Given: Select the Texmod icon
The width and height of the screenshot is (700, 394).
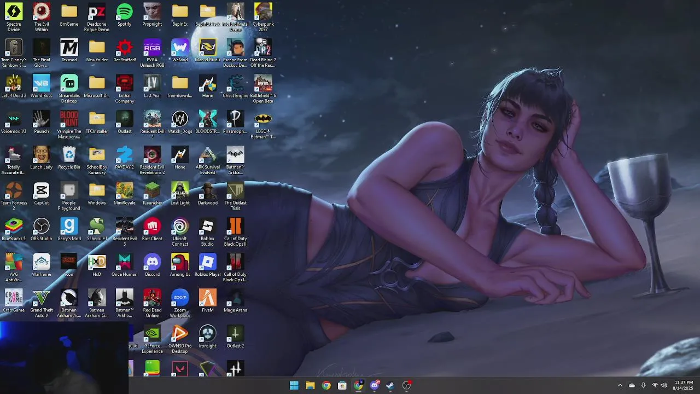Looking at the screenshot, I should (x=69, y=50).
